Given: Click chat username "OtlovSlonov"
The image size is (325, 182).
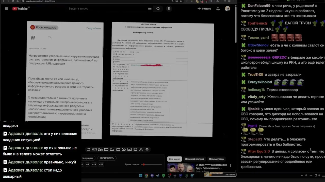Looking at the screenshot, I should (258, 45).
